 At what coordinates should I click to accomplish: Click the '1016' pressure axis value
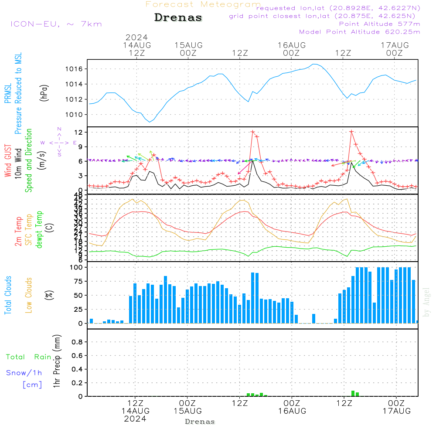point(74,69)
